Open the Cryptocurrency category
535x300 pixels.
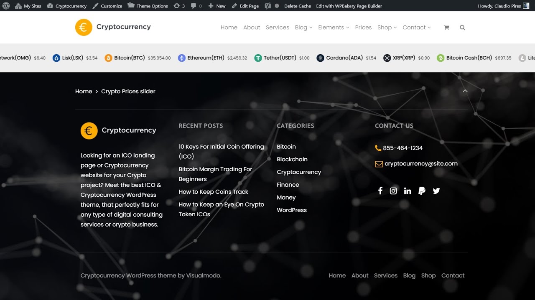299,172
